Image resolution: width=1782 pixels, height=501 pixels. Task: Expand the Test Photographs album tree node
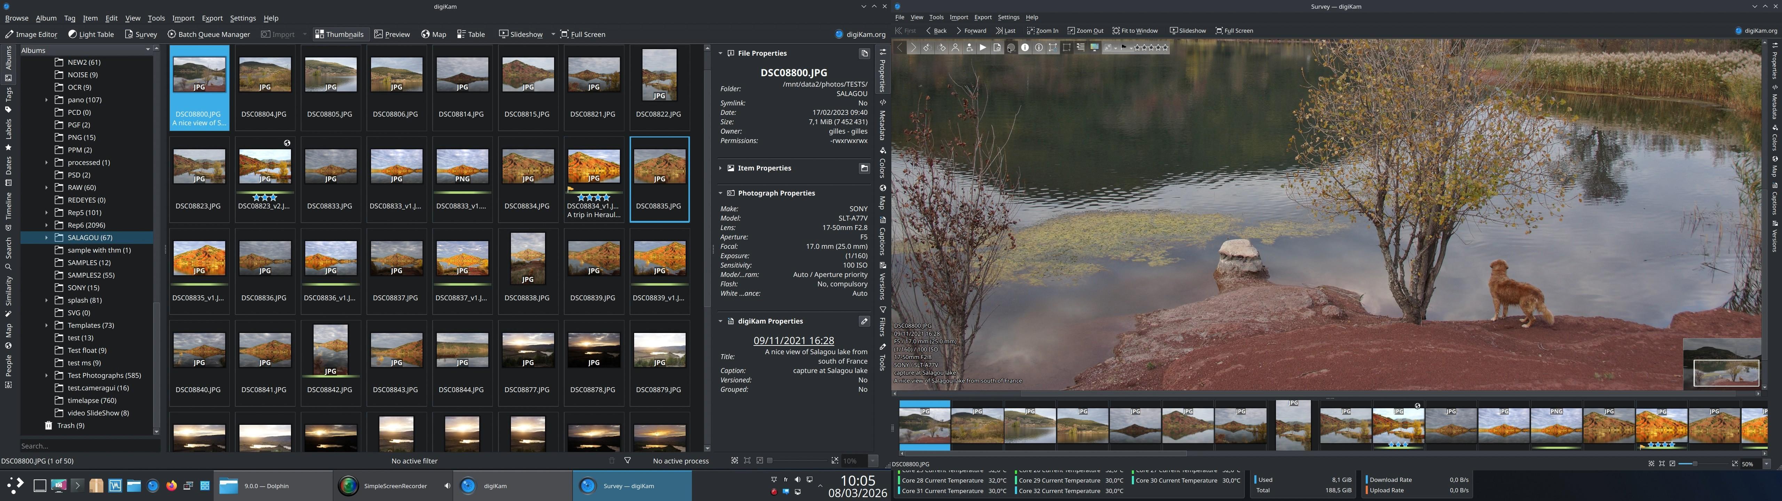tap(46, 376)
